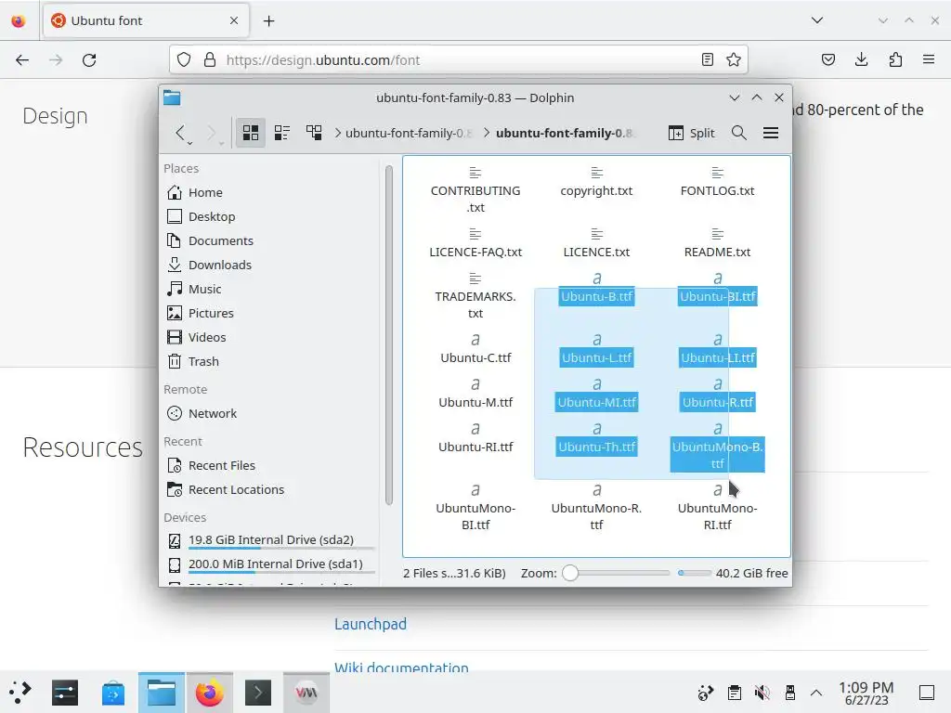Select the Ubuntu-B.ttf font file

tap(597, 288)
